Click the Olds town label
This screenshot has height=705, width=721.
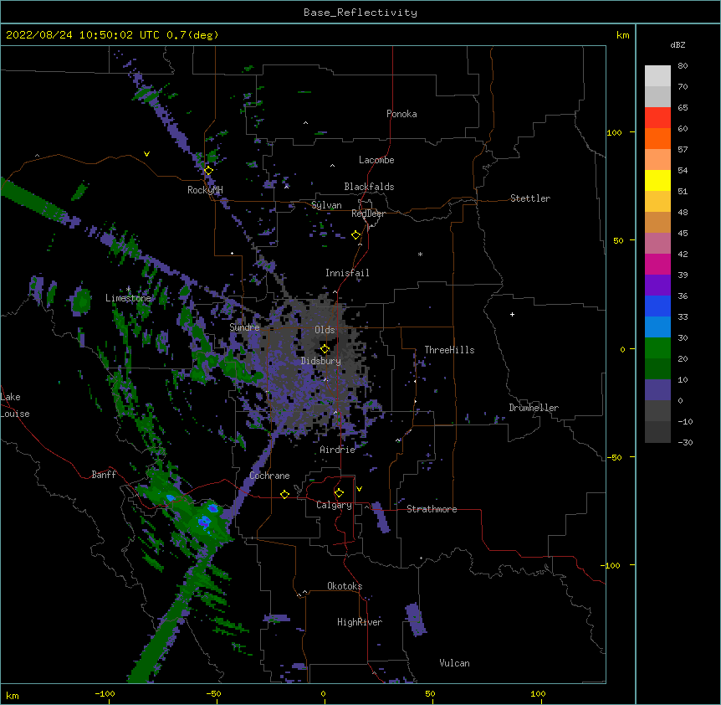325,330
